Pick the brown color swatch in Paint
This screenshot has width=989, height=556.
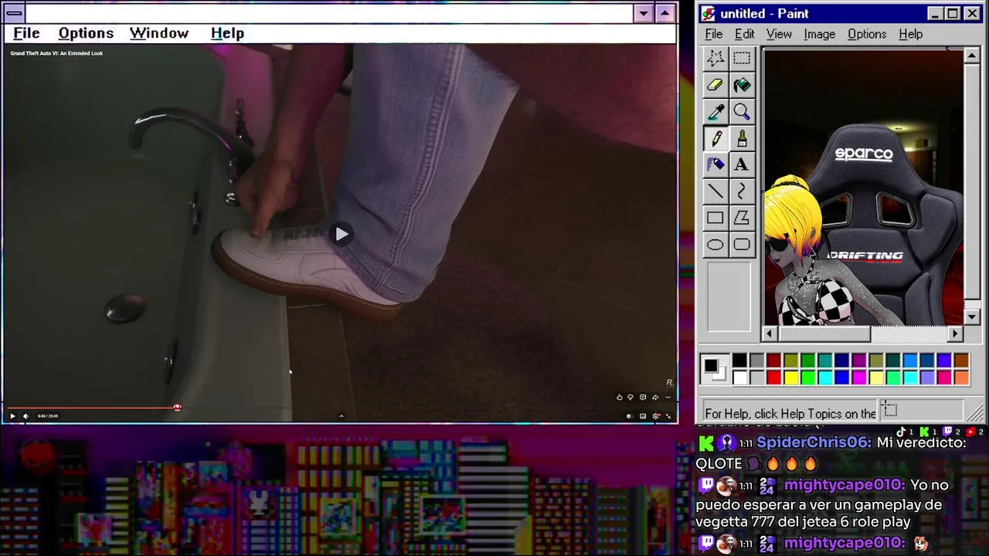tap(961, 361)
